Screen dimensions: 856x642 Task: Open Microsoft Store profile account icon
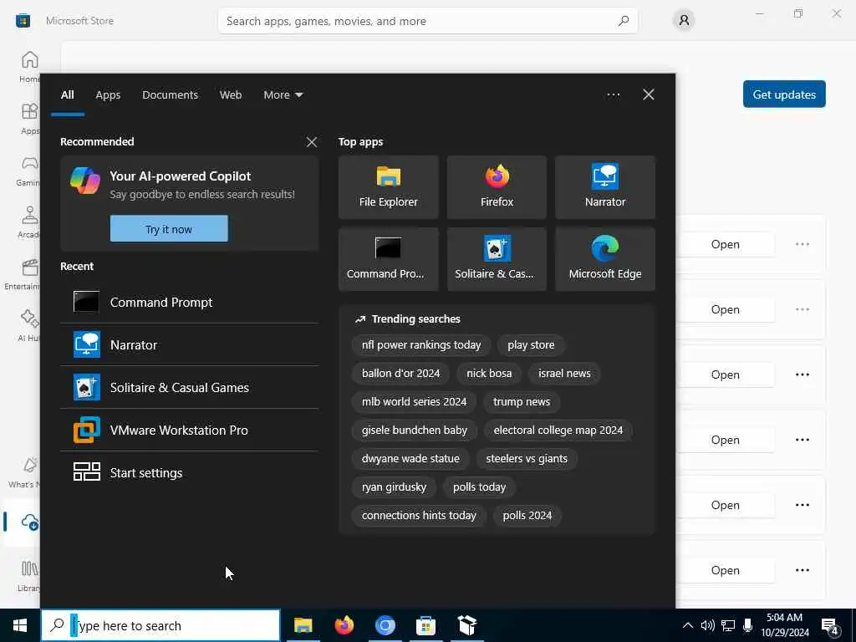(x=684, y=21)
